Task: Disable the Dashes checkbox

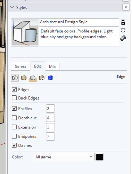Action: tap(14, 145)
